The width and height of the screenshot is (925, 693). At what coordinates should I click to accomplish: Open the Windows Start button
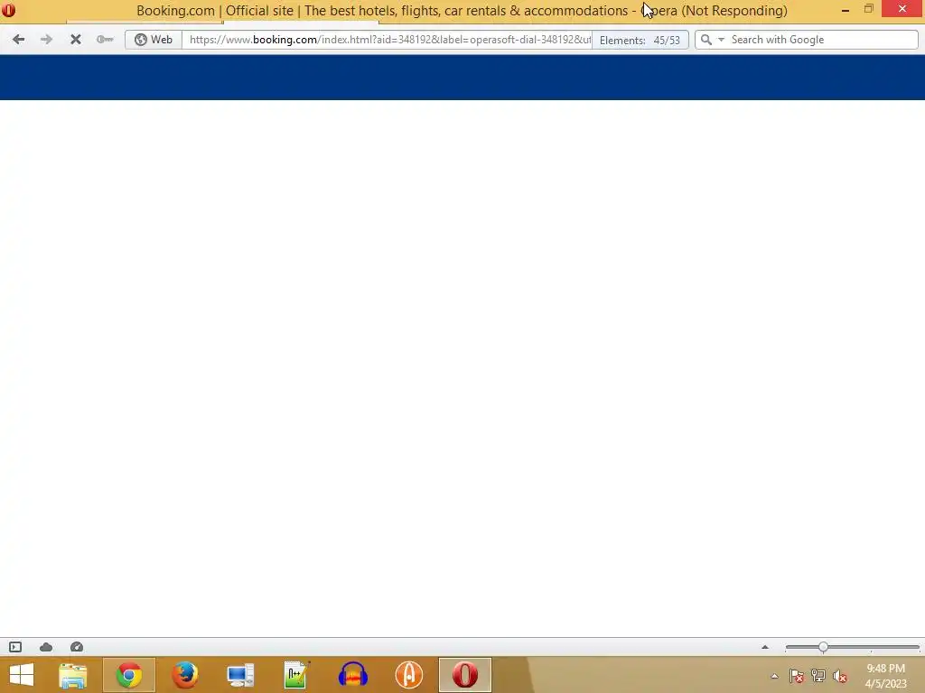(22, 675)
